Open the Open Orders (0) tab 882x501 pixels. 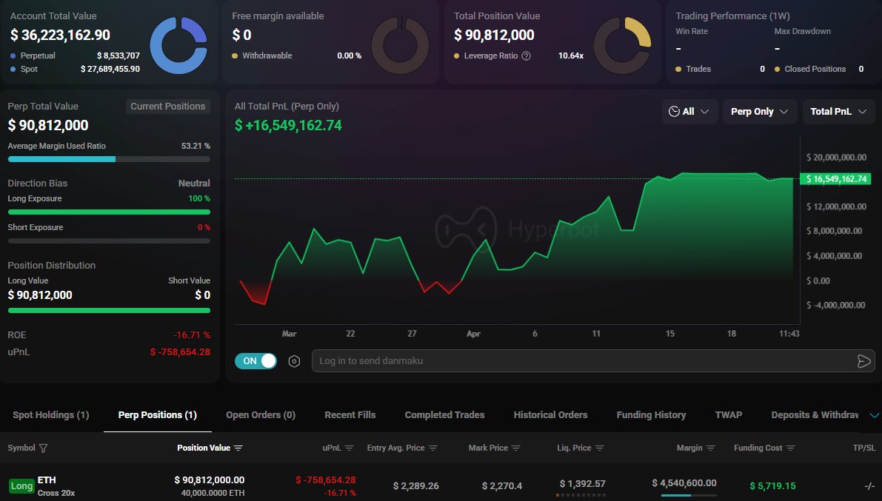[x=261, y=415]
